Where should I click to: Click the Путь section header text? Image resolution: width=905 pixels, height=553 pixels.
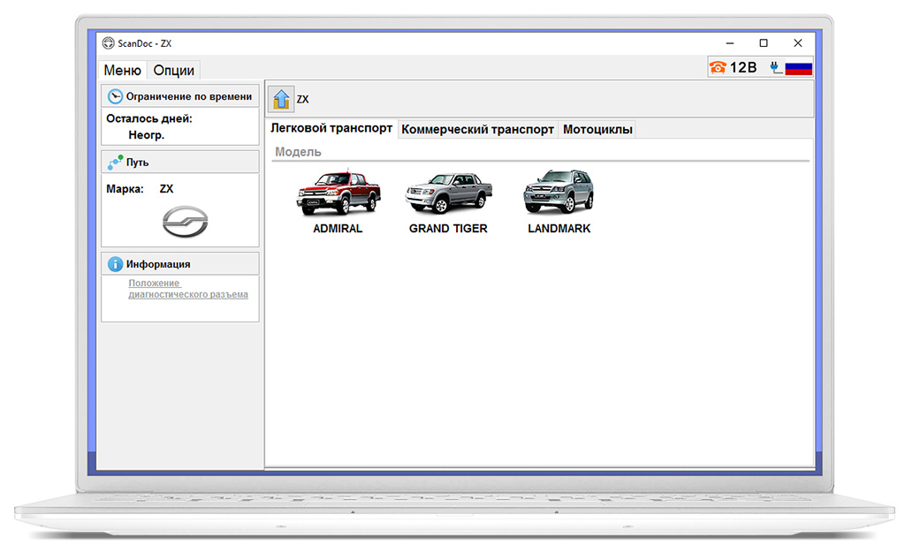tap(137, 163)
